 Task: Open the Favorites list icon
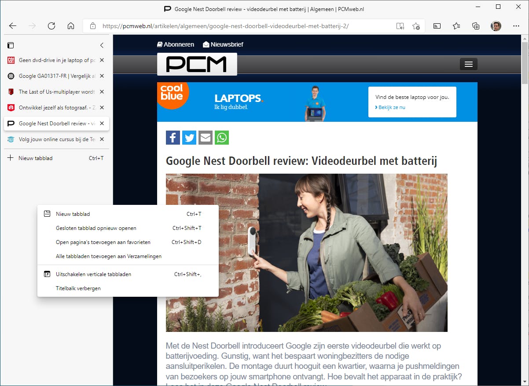point(456,26)
